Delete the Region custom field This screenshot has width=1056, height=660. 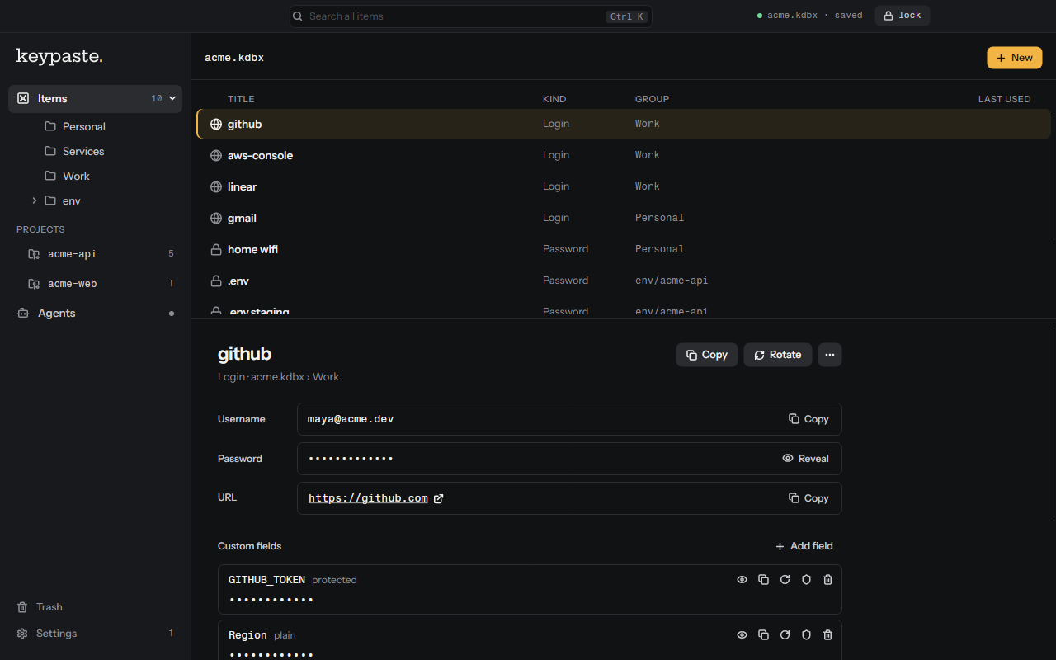pos(827,635)
